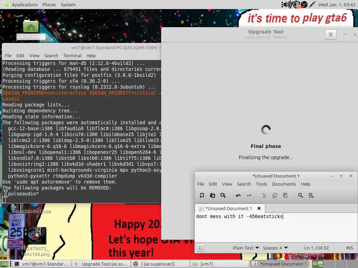
Task: Click the 'Reading package lists...' terminal line
Action: tap(36, 105)
